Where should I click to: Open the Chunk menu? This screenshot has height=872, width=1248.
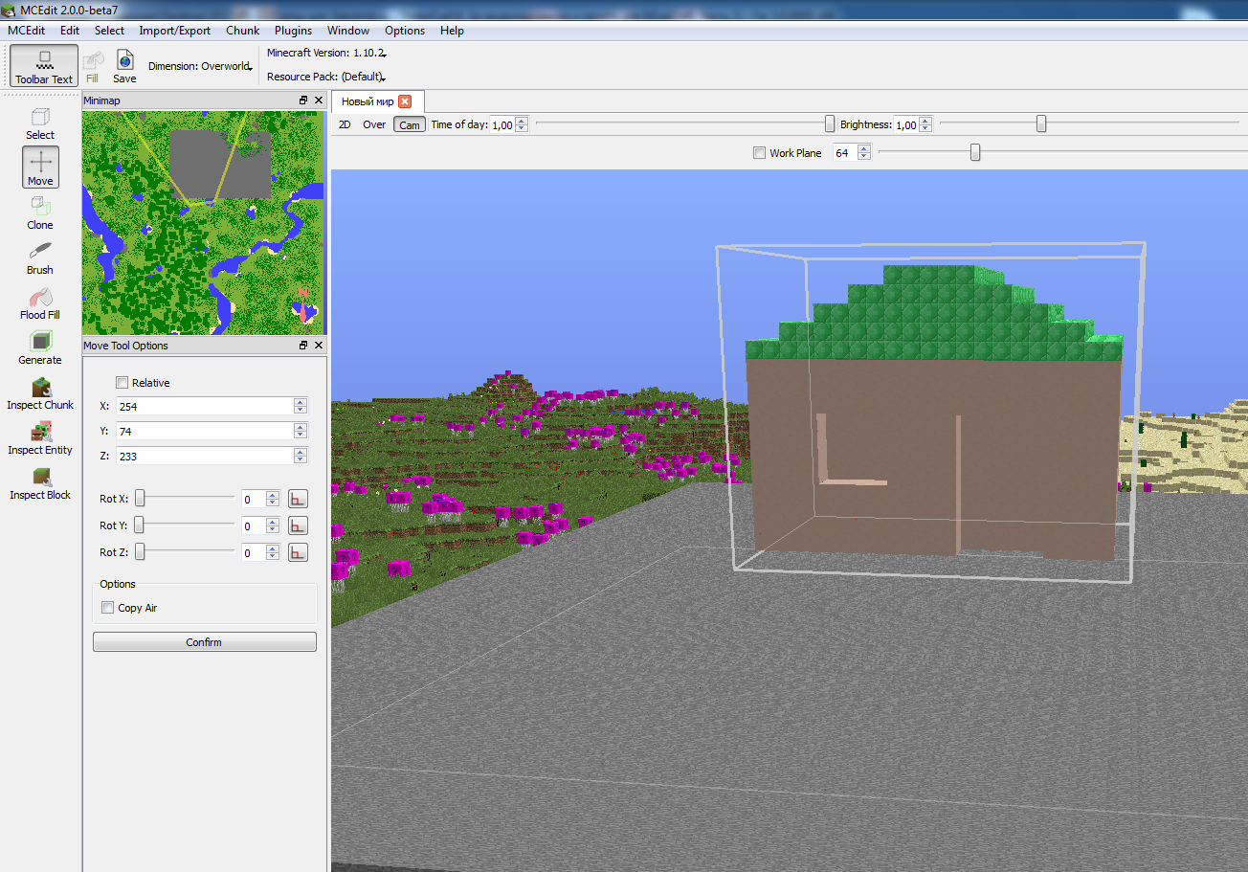[x=243, y=31]
